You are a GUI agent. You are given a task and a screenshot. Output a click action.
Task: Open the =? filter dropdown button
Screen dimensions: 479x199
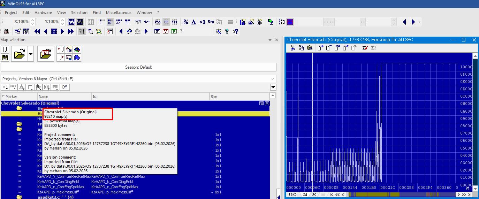5,87
